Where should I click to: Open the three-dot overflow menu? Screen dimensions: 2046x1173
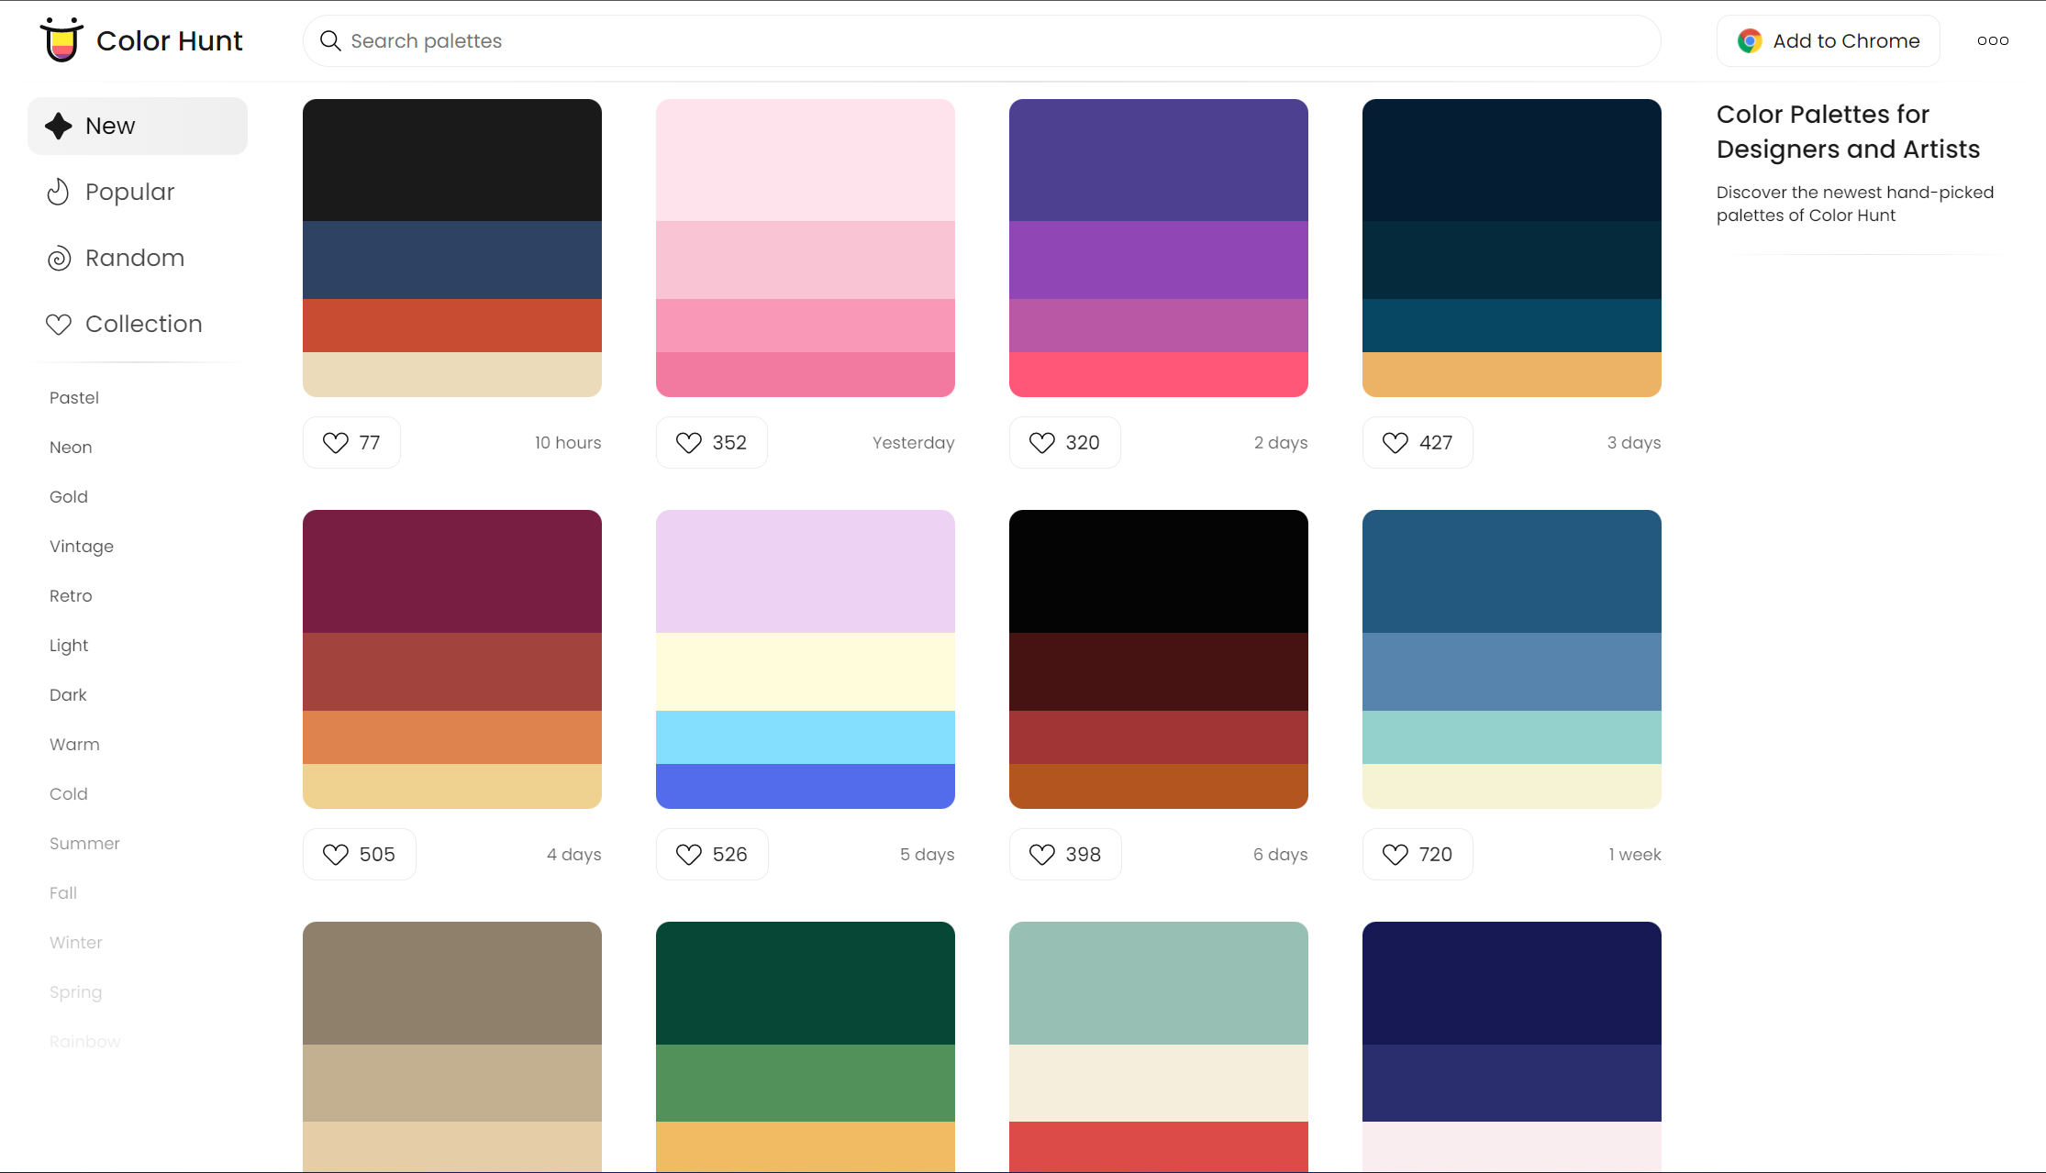pyautogui.click(x=1993, y=40)
